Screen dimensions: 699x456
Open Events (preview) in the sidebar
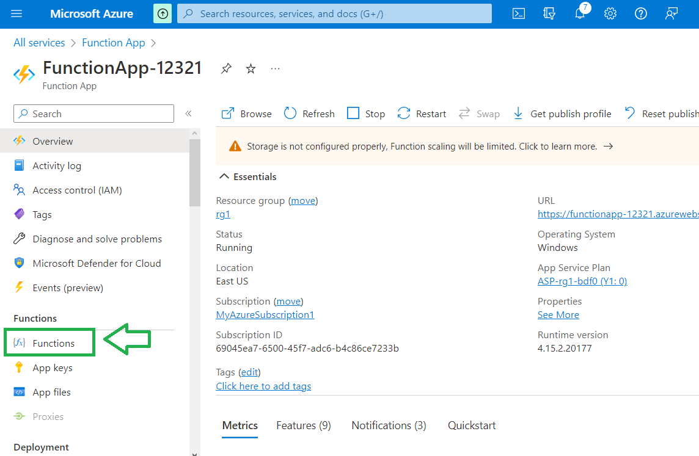pyautogui.click(x=95, y=288)
